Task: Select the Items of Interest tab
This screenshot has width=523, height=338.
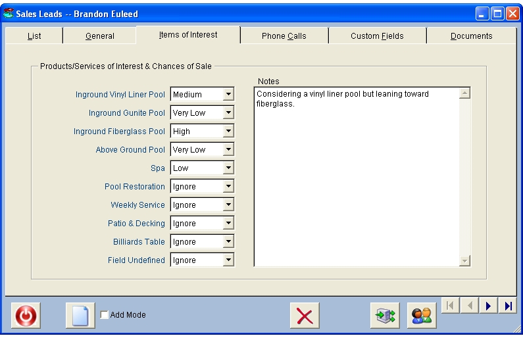Action: [x=188, y=35]
